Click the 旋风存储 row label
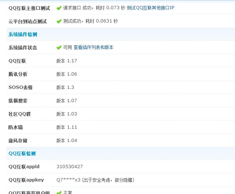This screenshot has height=194, width=235. tap(18, 141)
